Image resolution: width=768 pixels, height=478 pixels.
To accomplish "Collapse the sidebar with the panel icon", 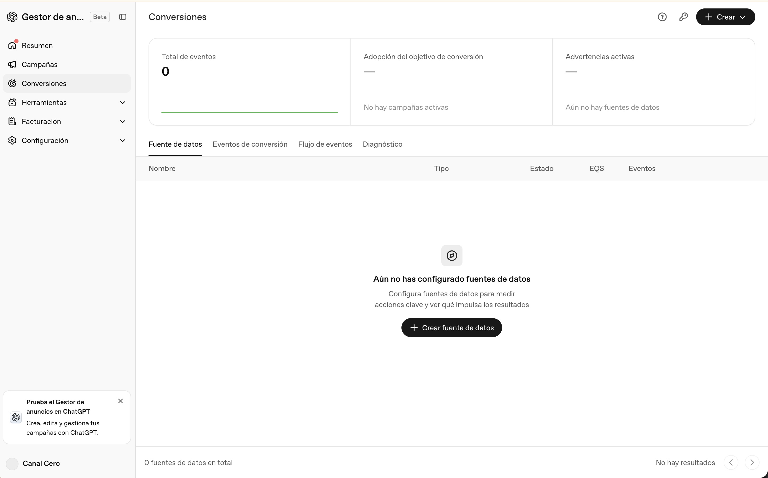I will coord(123,17).
